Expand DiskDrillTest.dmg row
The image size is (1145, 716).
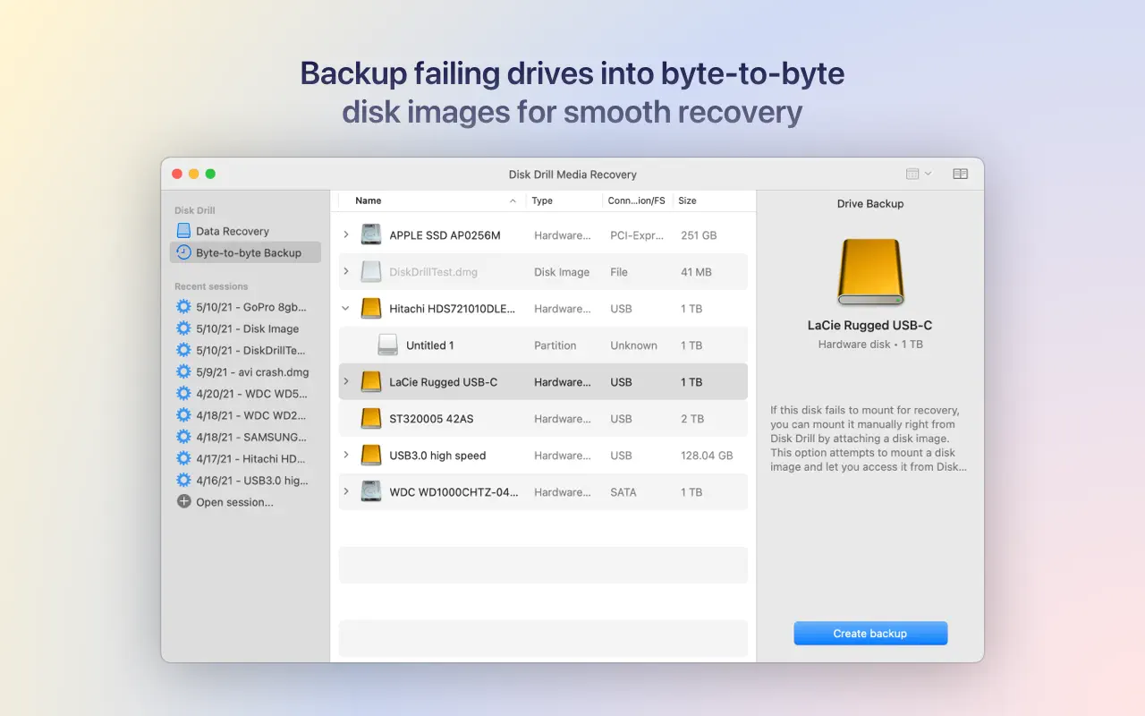346,272
